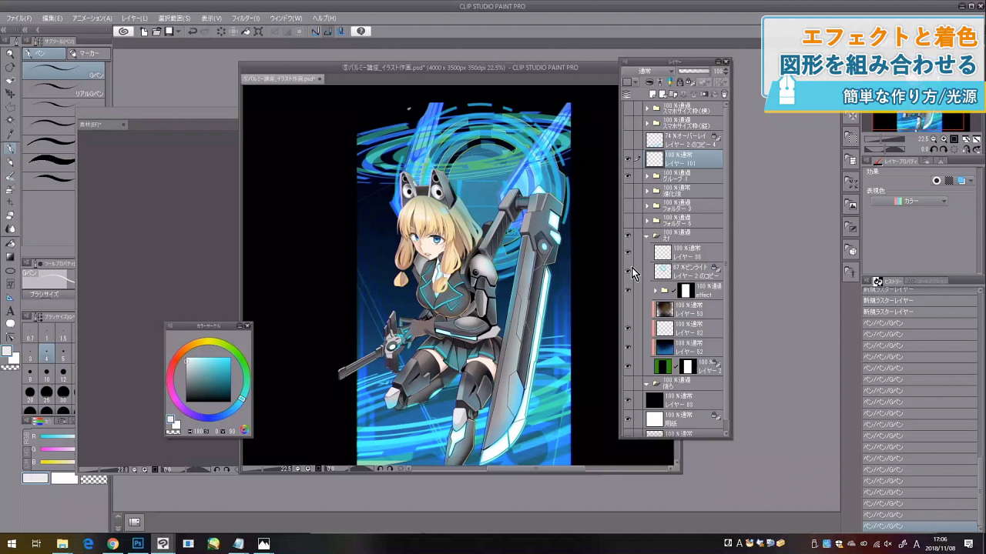This screenshot has width=986, height=554.
Task: Open CLIP STUDIO spiral icon
Action: click(x=122, y=32)
